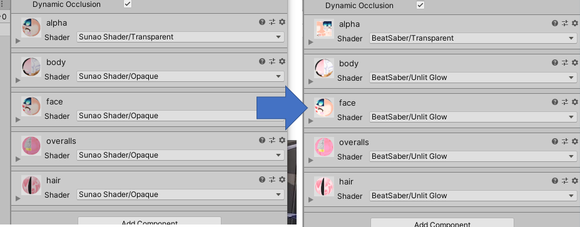
Task: Click Add Component button in right panel
Action: 442,223
